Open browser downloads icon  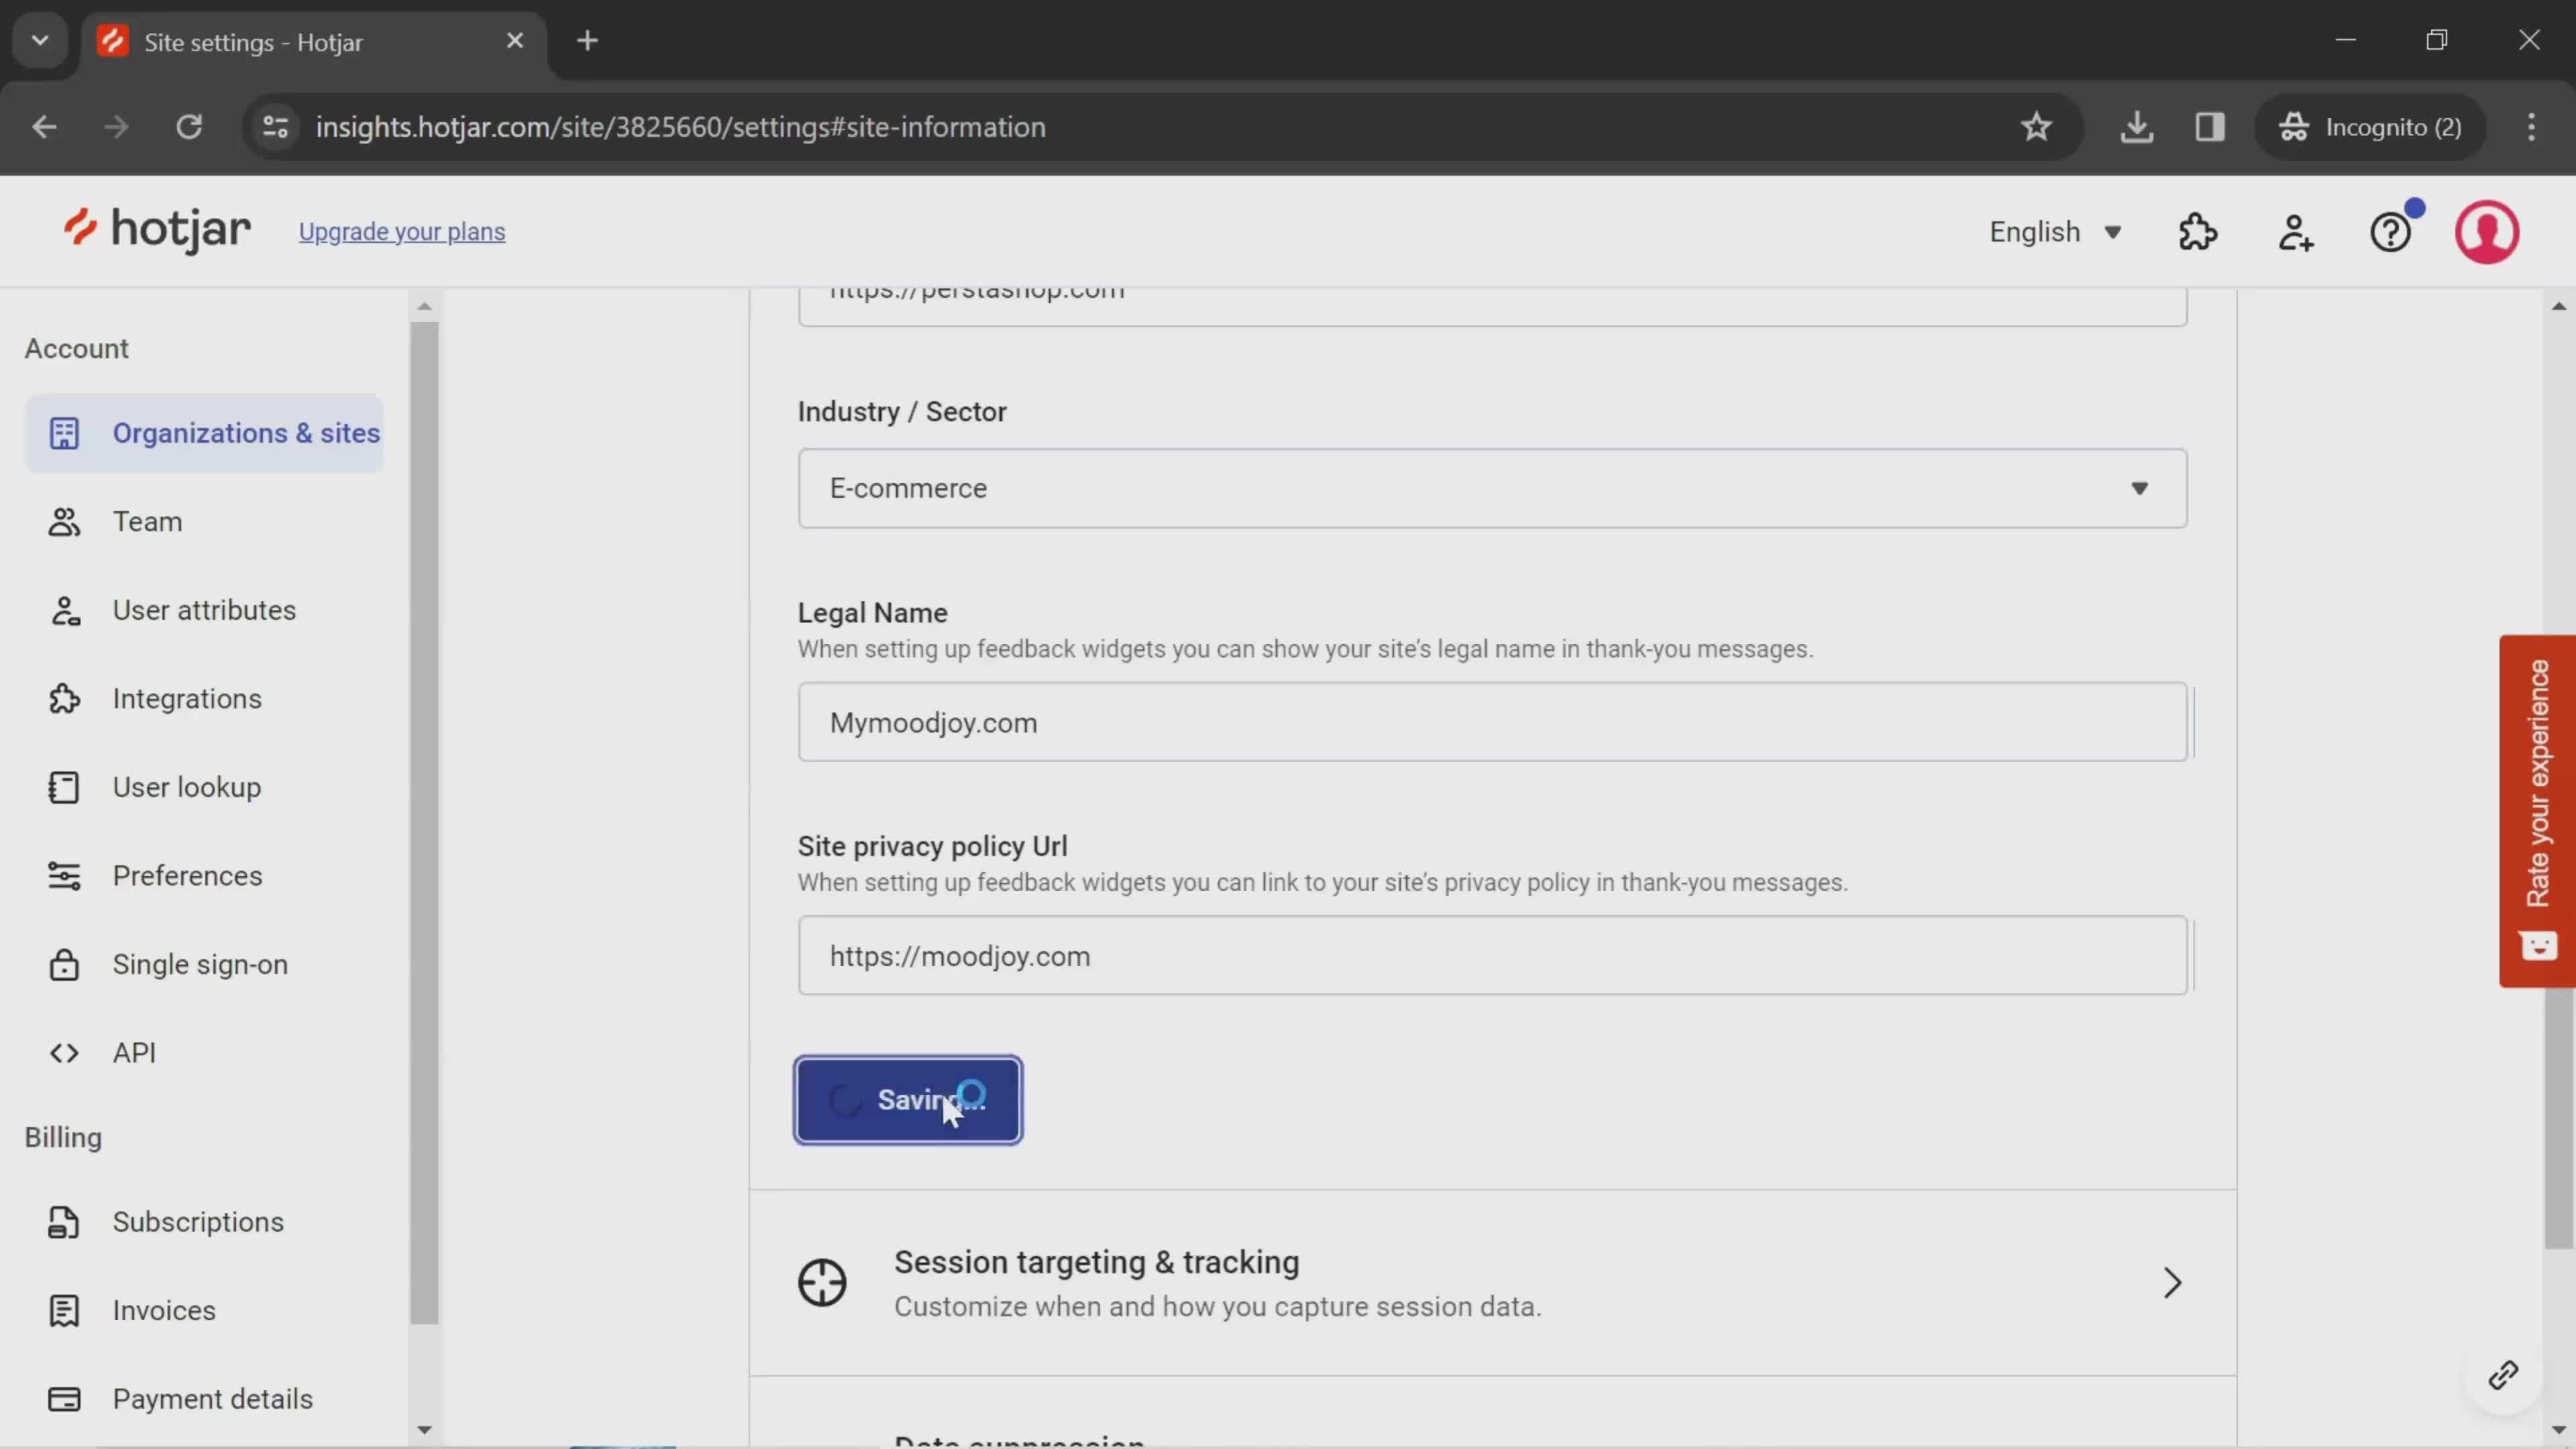pyautogui.click(x=2136, y=127)
